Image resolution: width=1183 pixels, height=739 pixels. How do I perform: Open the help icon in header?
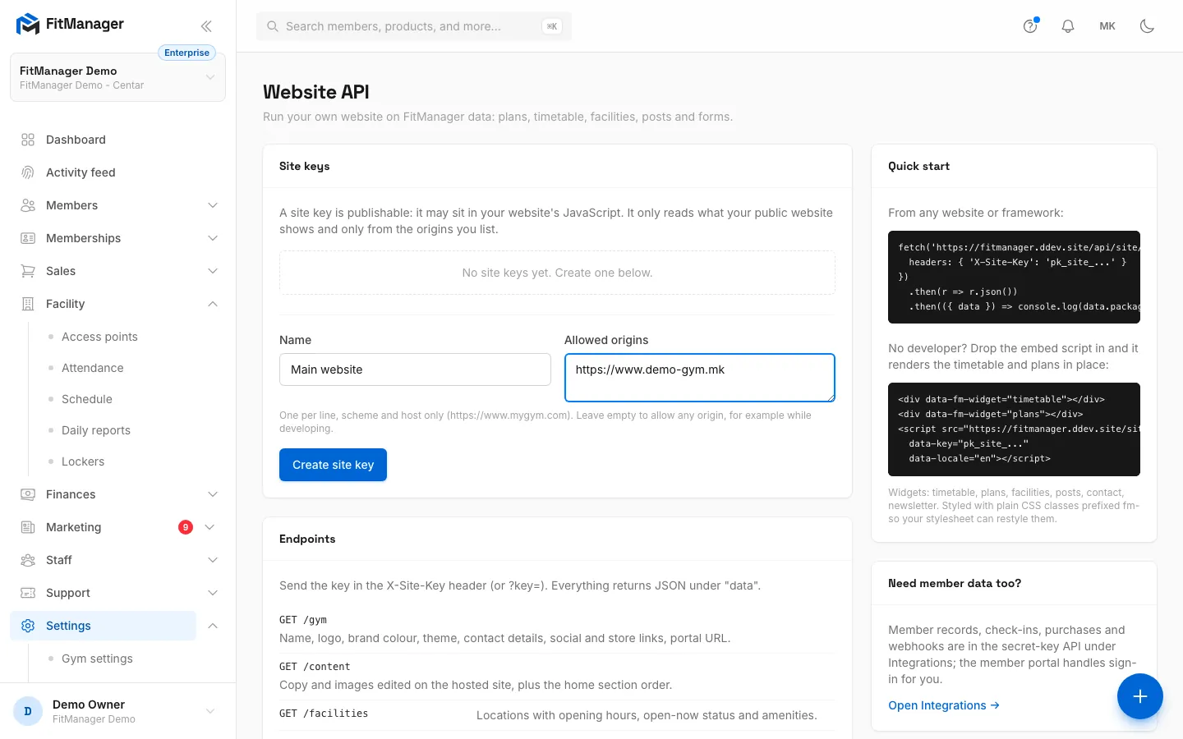tap(1030, 26)
